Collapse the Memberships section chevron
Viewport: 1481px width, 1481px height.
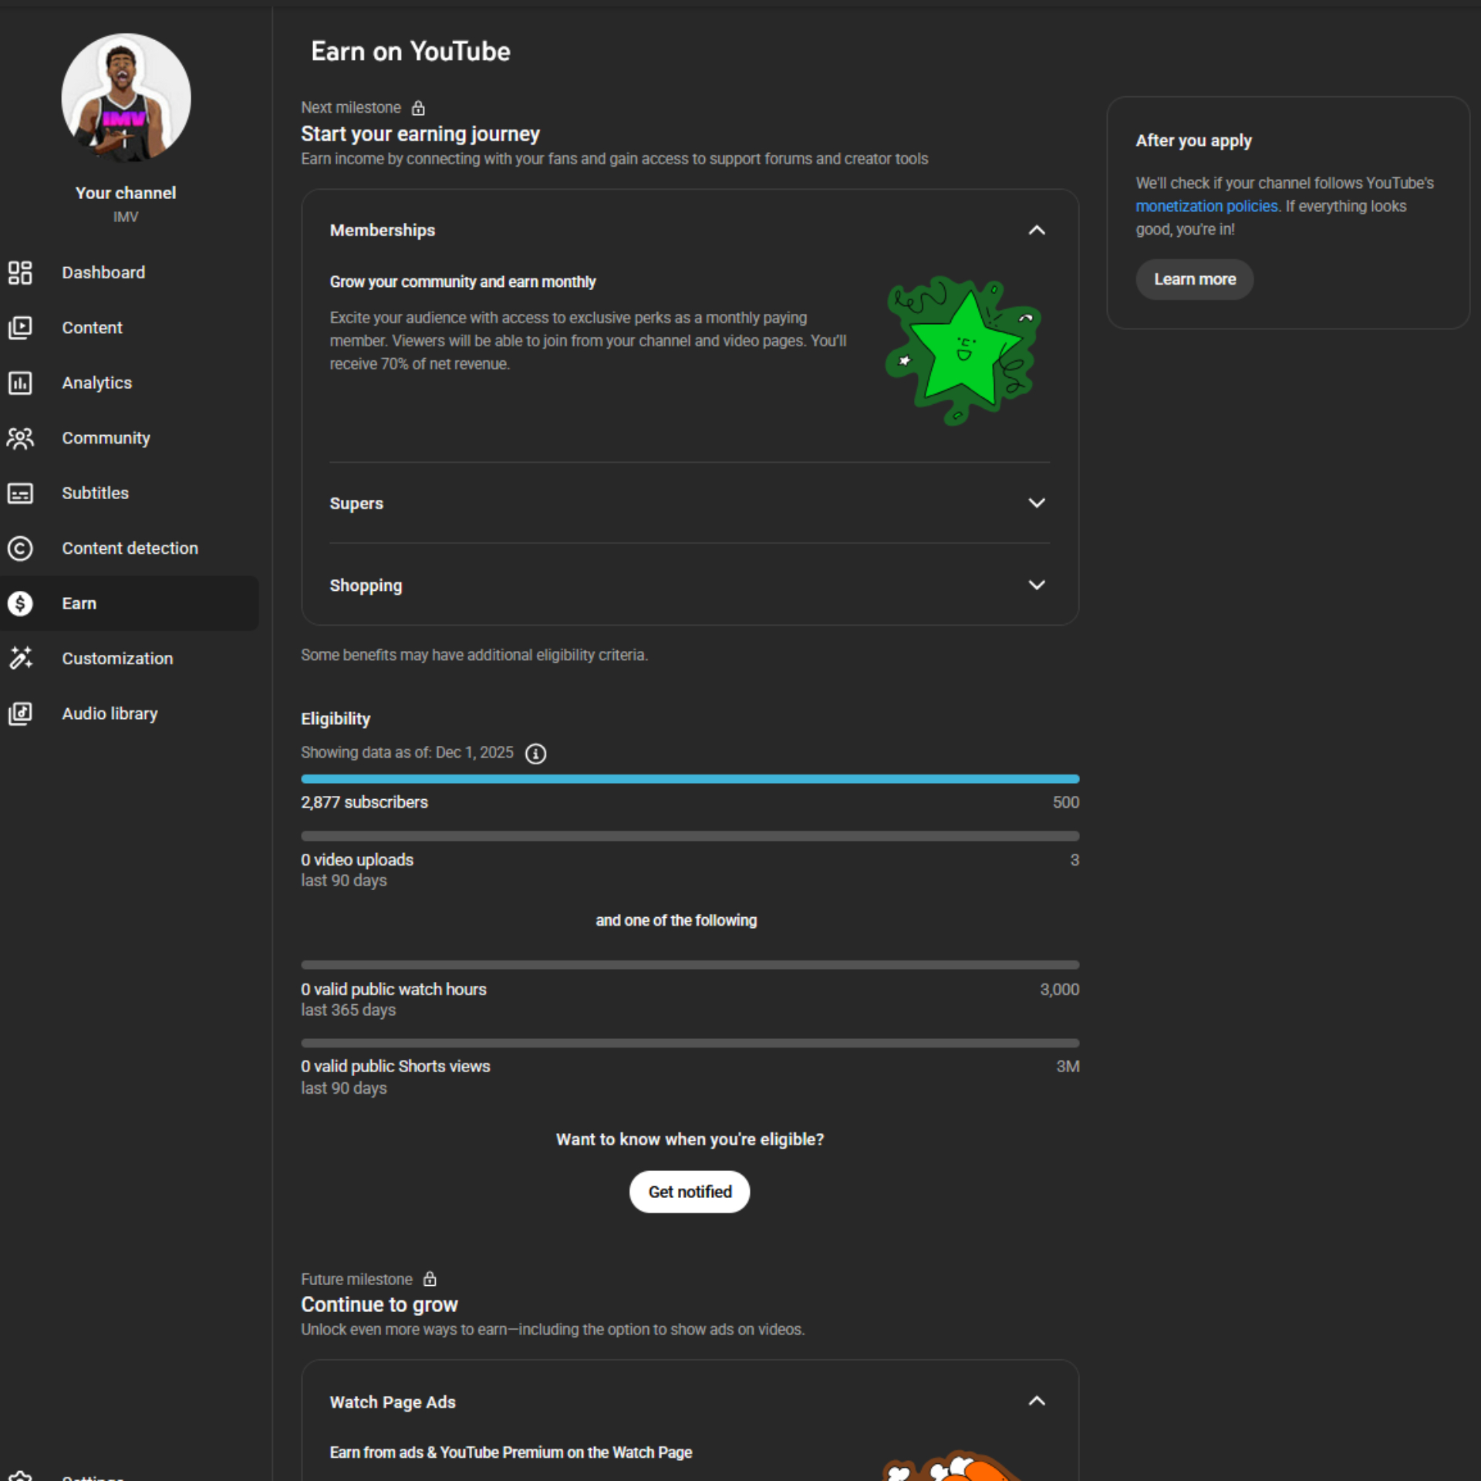(1037, 230)
